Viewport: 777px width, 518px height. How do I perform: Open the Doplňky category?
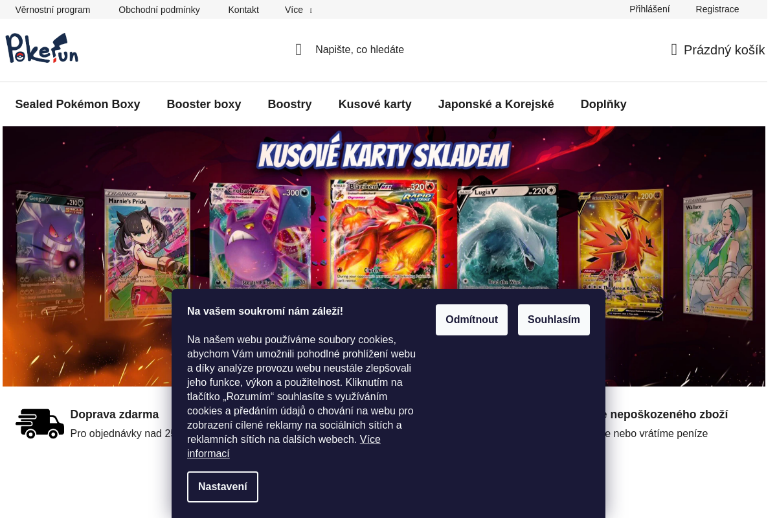pos(603,104)
